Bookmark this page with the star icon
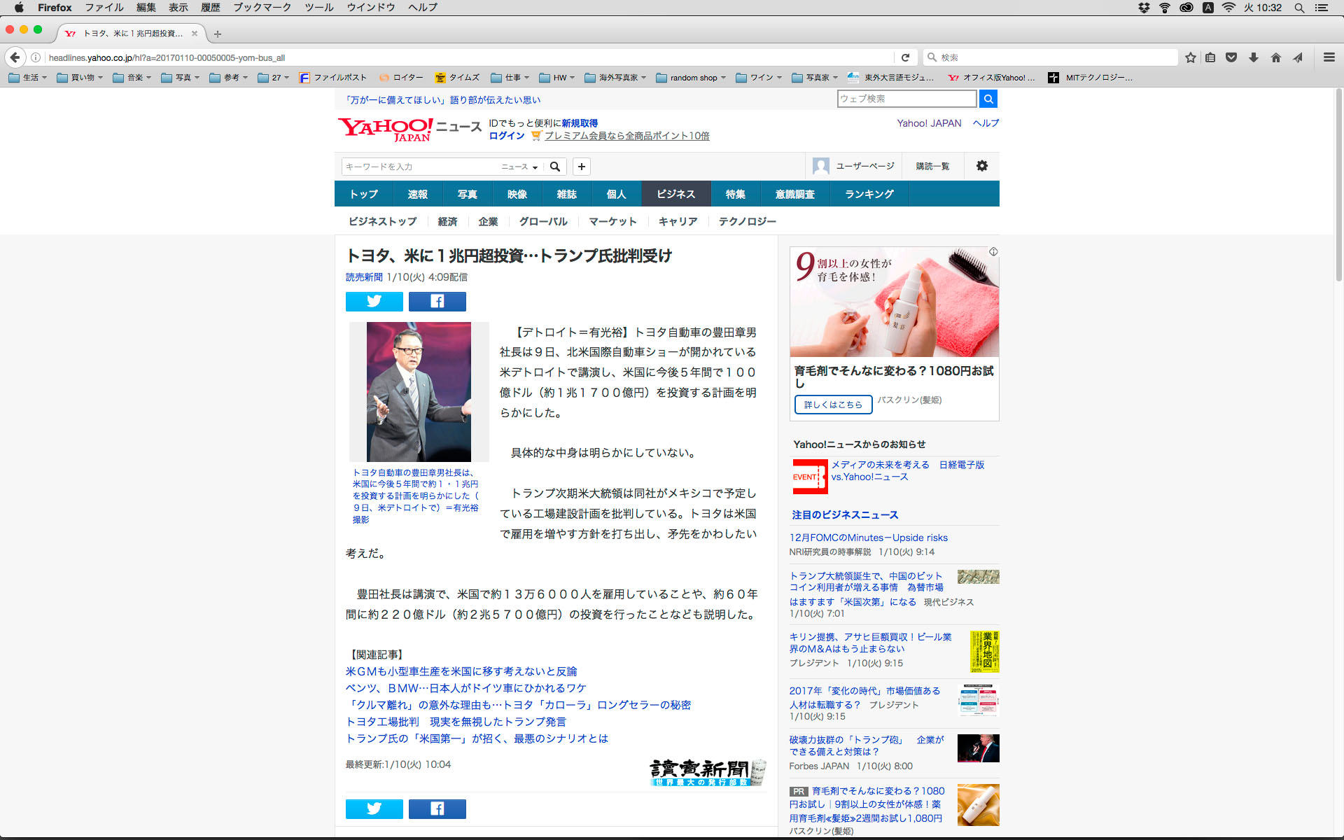1344x840 pixels. tap(1190, 57)
